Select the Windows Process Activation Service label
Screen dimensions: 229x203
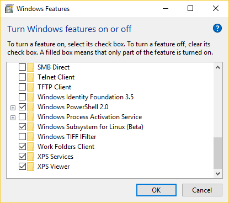coord(90,117)
